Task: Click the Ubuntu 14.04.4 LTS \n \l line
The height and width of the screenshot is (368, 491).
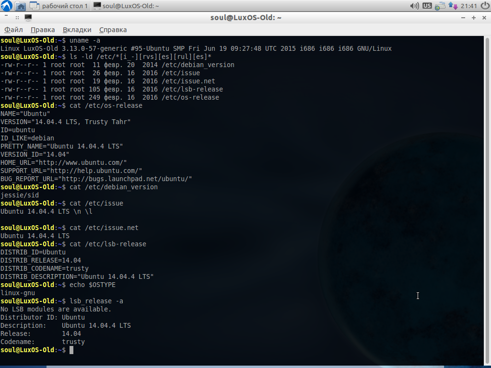Action: tap(47, 211)
